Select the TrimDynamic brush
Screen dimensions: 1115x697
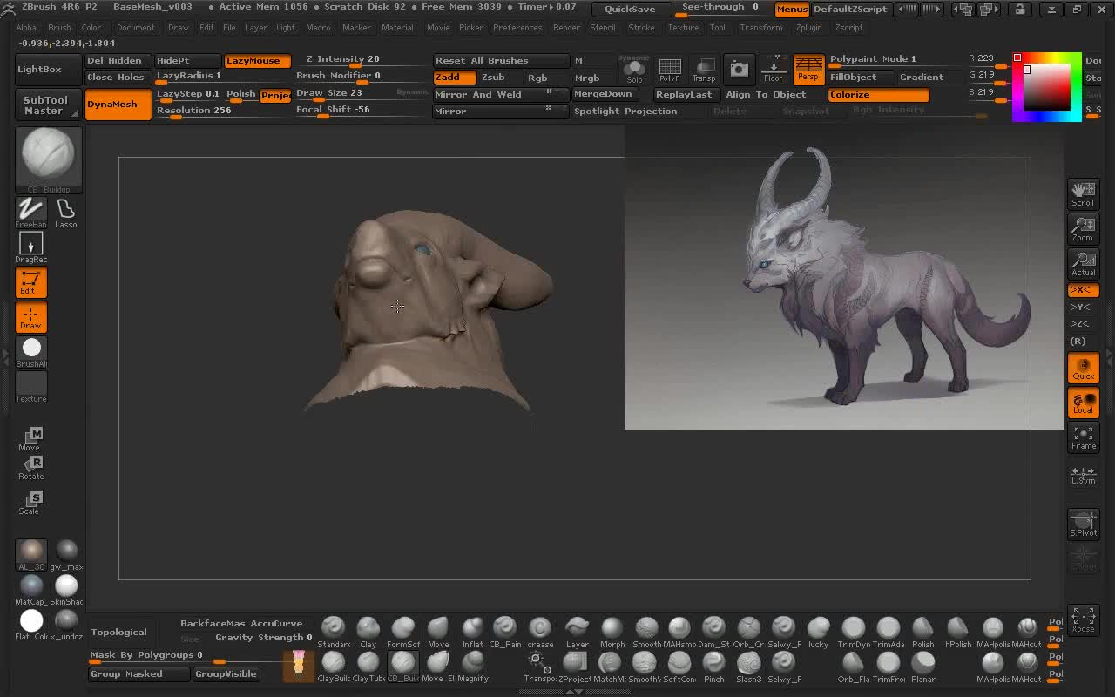853,632
